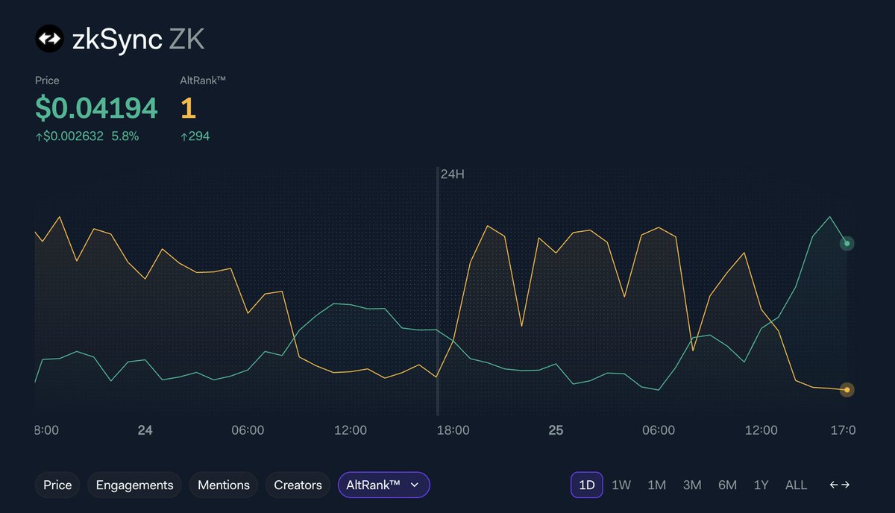Click the AltRank™ label above the value
Screen dimensions: 895x513
203,80
